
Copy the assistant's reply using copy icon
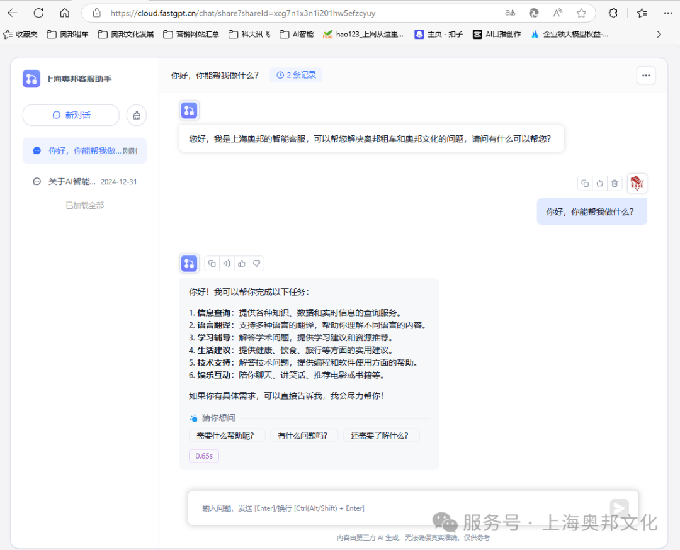pyautogui.click(x=212, y=263)
